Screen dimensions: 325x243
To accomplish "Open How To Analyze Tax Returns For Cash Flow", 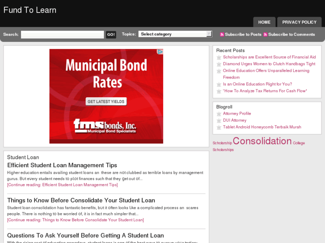I will (265, 91).
